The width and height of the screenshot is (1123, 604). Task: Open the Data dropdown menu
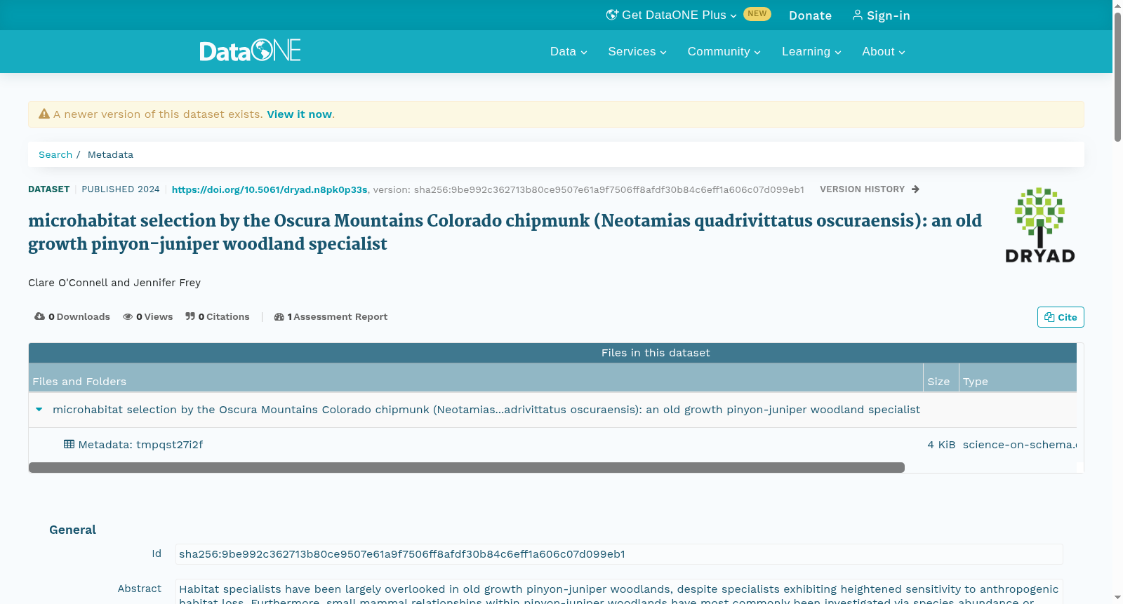pos(569,51)
